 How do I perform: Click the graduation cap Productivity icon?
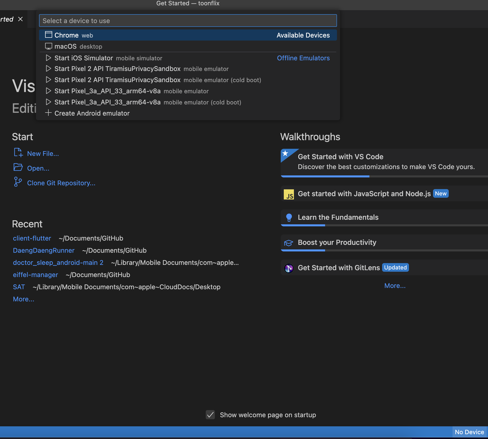coord(289,243)
